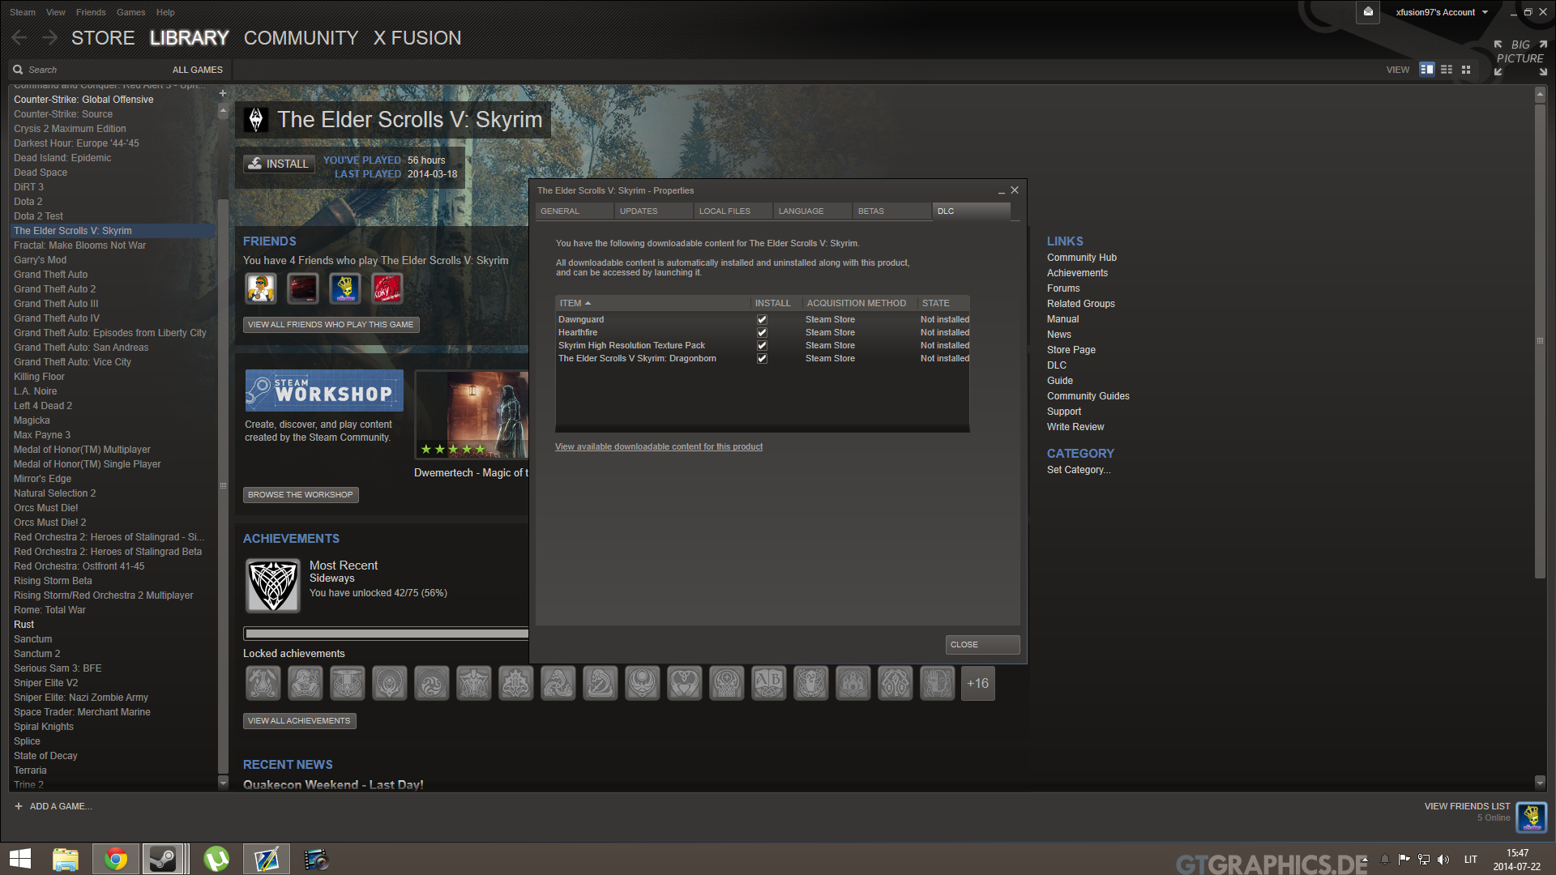Toggle High Resolution Texture Pack checkbox
1556x875 pixels.
(762, 346)
